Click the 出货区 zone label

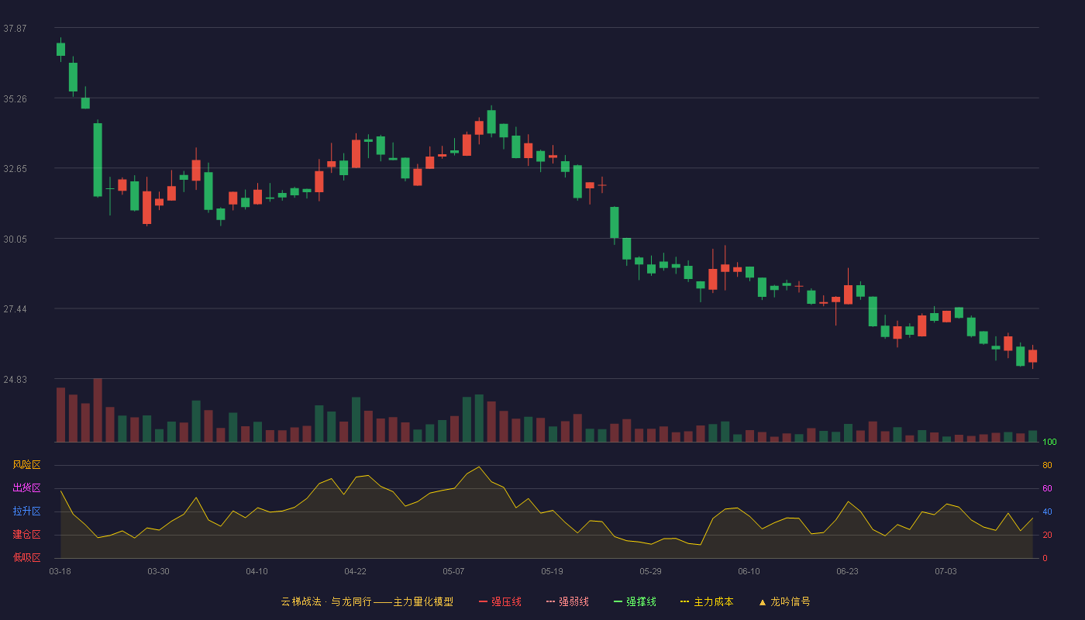[x=26, y=488]
